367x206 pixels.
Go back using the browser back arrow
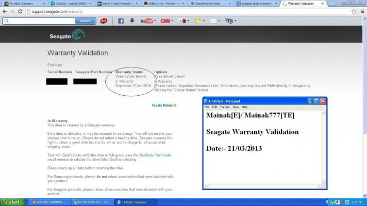tap(5, 11)
